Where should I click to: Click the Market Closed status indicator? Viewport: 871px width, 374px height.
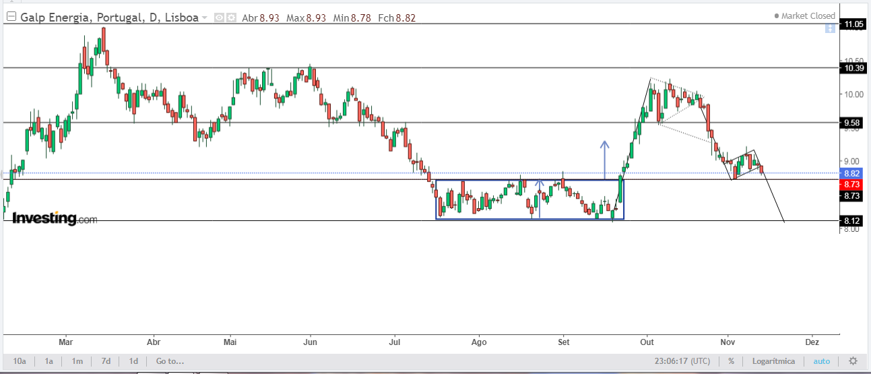[x=804, y=15]
